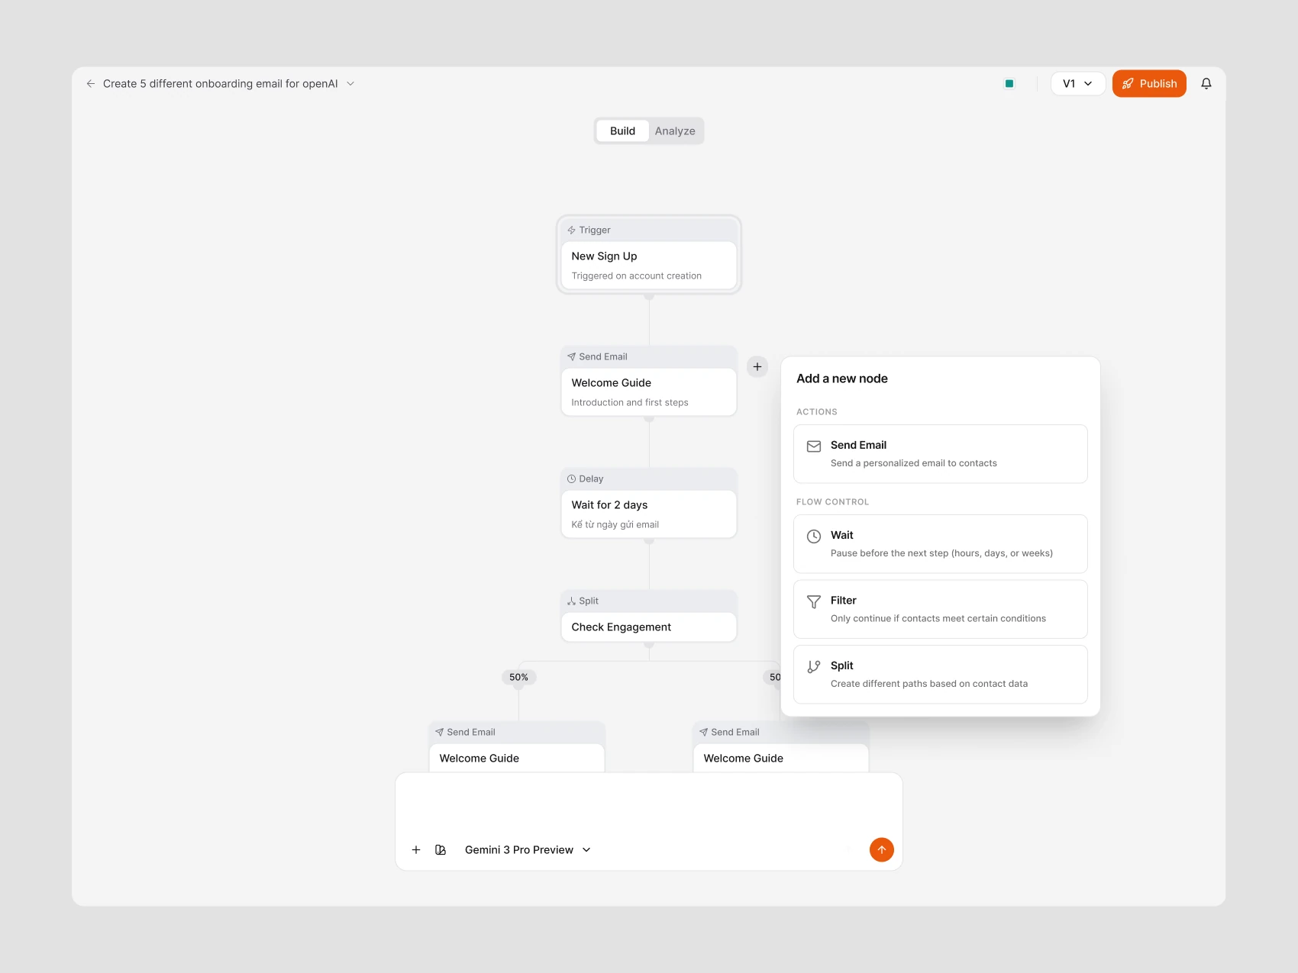Click the attachment plus icon in chat box

click(x=416, y=850)
